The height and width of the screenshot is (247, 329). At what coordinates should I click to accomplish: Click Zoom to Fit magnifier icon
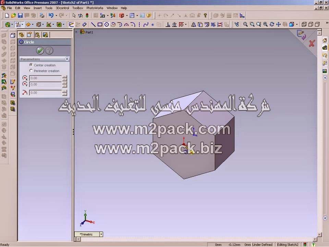(x=245, y=25)
